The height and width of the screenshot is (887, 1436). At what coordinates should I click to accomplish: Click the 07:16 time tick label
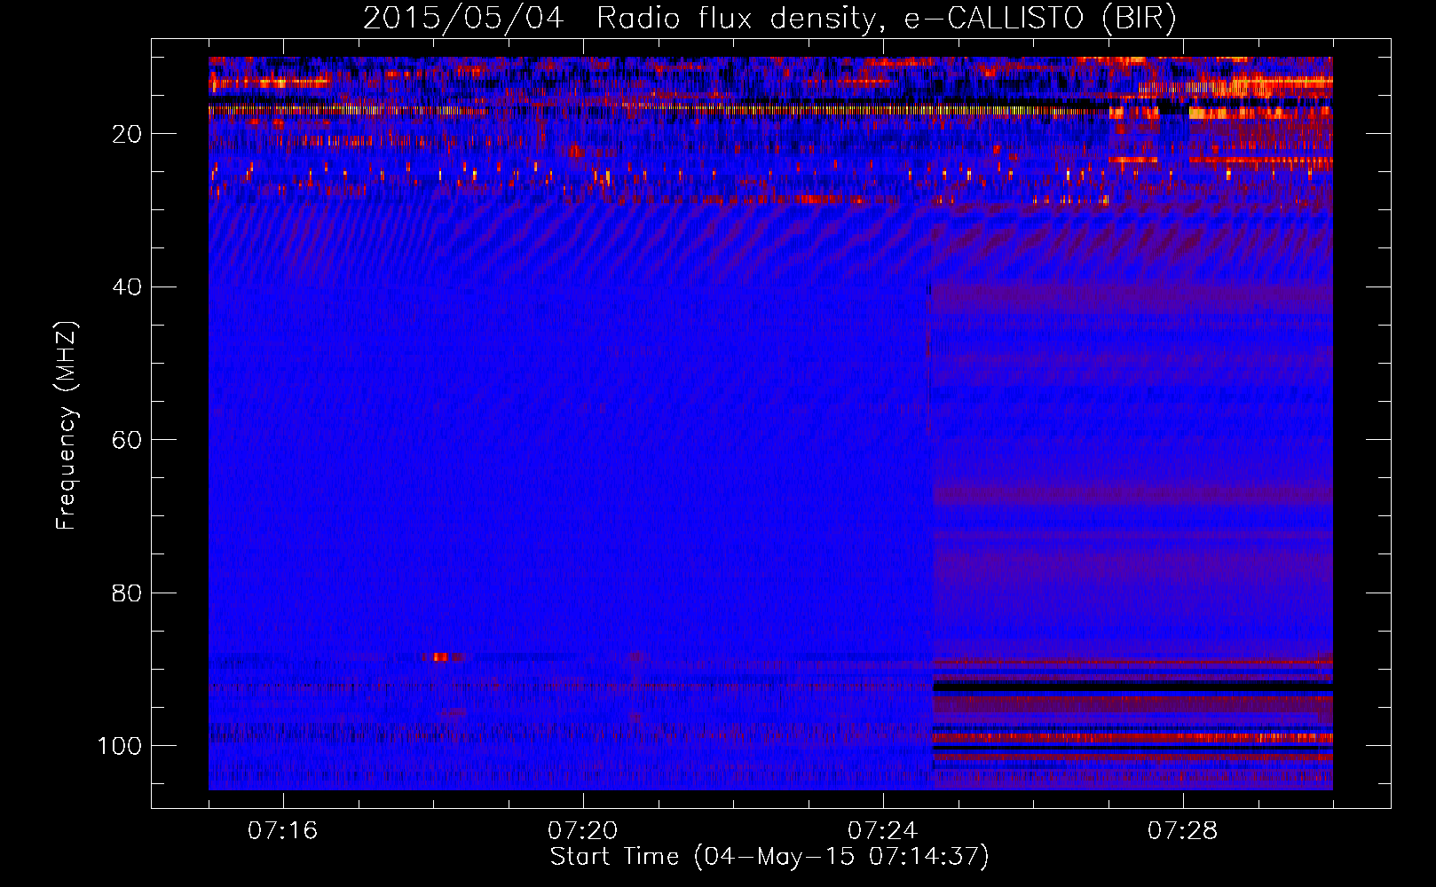tap(283, 831)
